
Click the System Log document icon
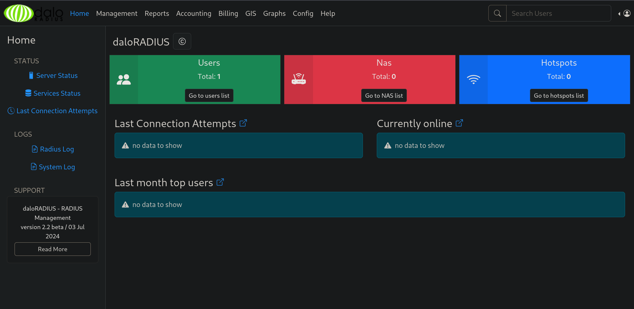[34, 166]
